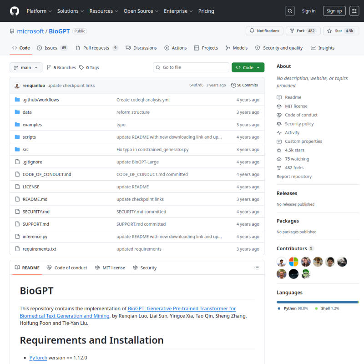Open the .github/workflows folder
The width and height of the screenshot is (364, 364).
(x=40, y=100)
